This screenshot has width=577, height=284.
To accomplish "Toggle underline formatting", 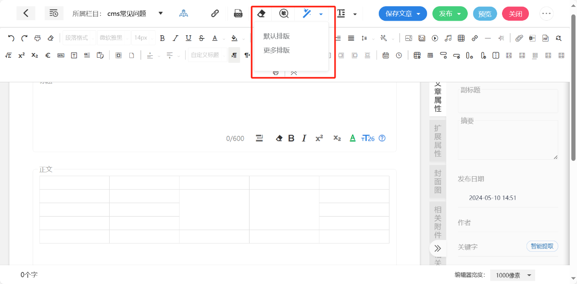I will pos(188,38).
